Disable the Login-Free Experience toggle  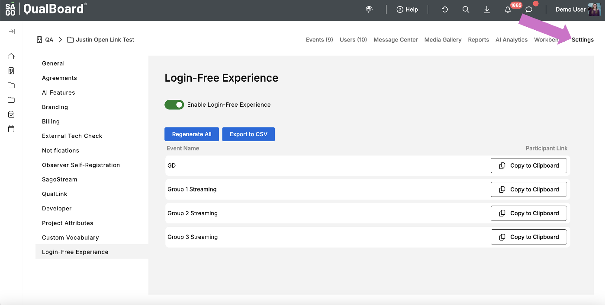click(174, 105)
